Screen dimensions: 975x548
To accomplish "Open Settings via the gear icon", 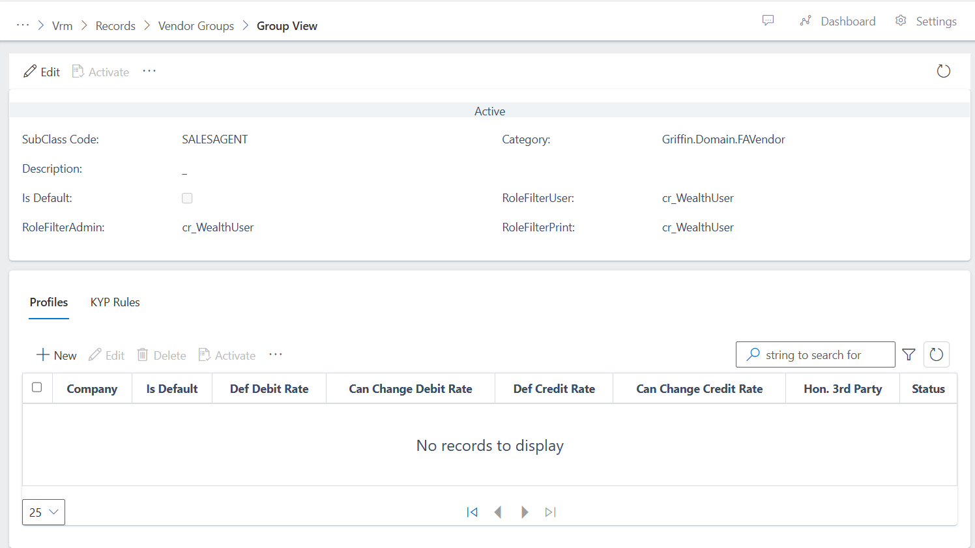I will pos(901,20).
